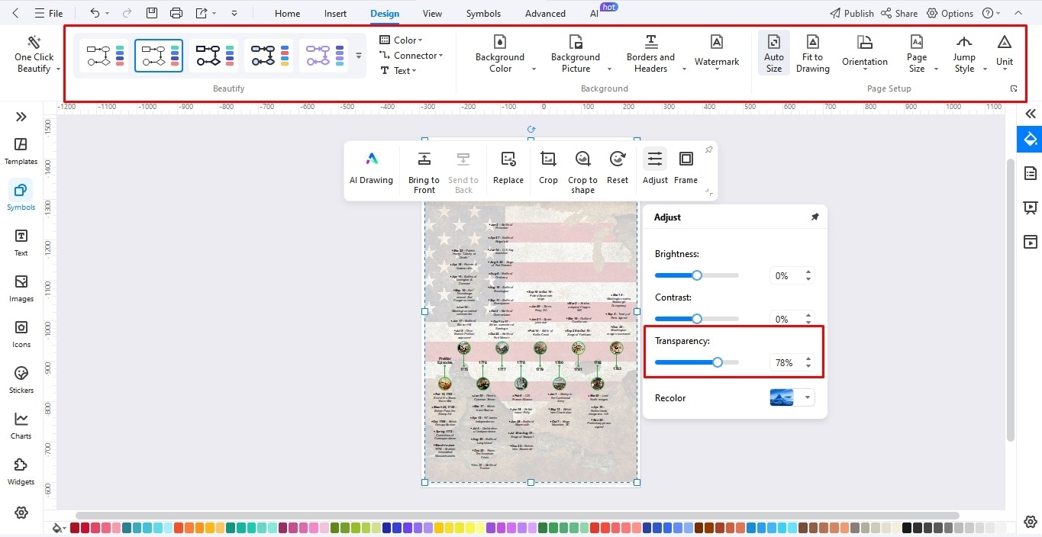Image resolution: width=1042 pixels, height=537 pixels.
Task: Open Page Setup dialog launcher
Action: click(x=1014, y=89)
